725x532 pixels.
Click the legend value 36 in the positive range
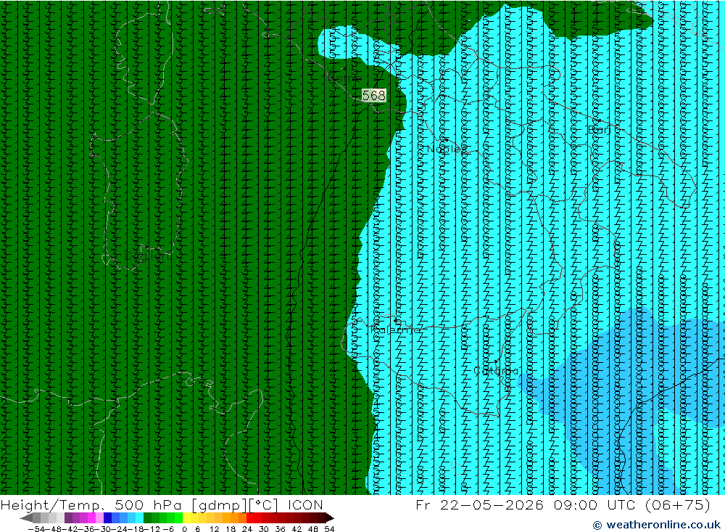pyautogui.click(x=280, y=529)
